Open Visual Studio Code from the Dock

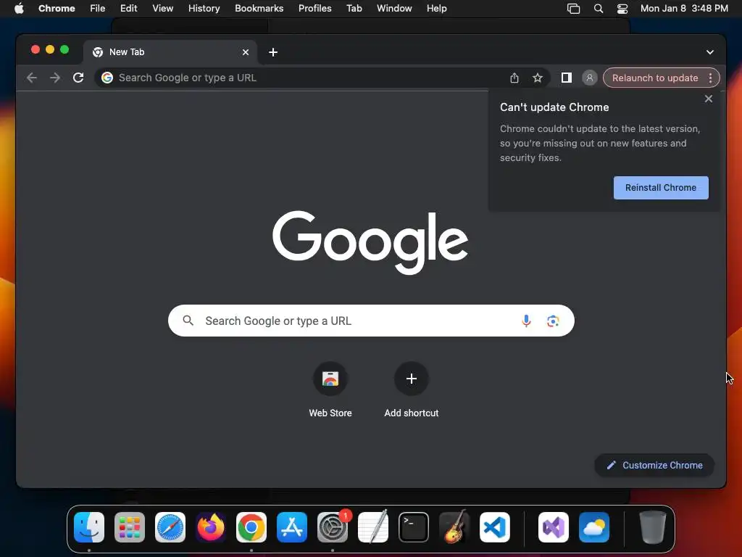click(494, 527)
